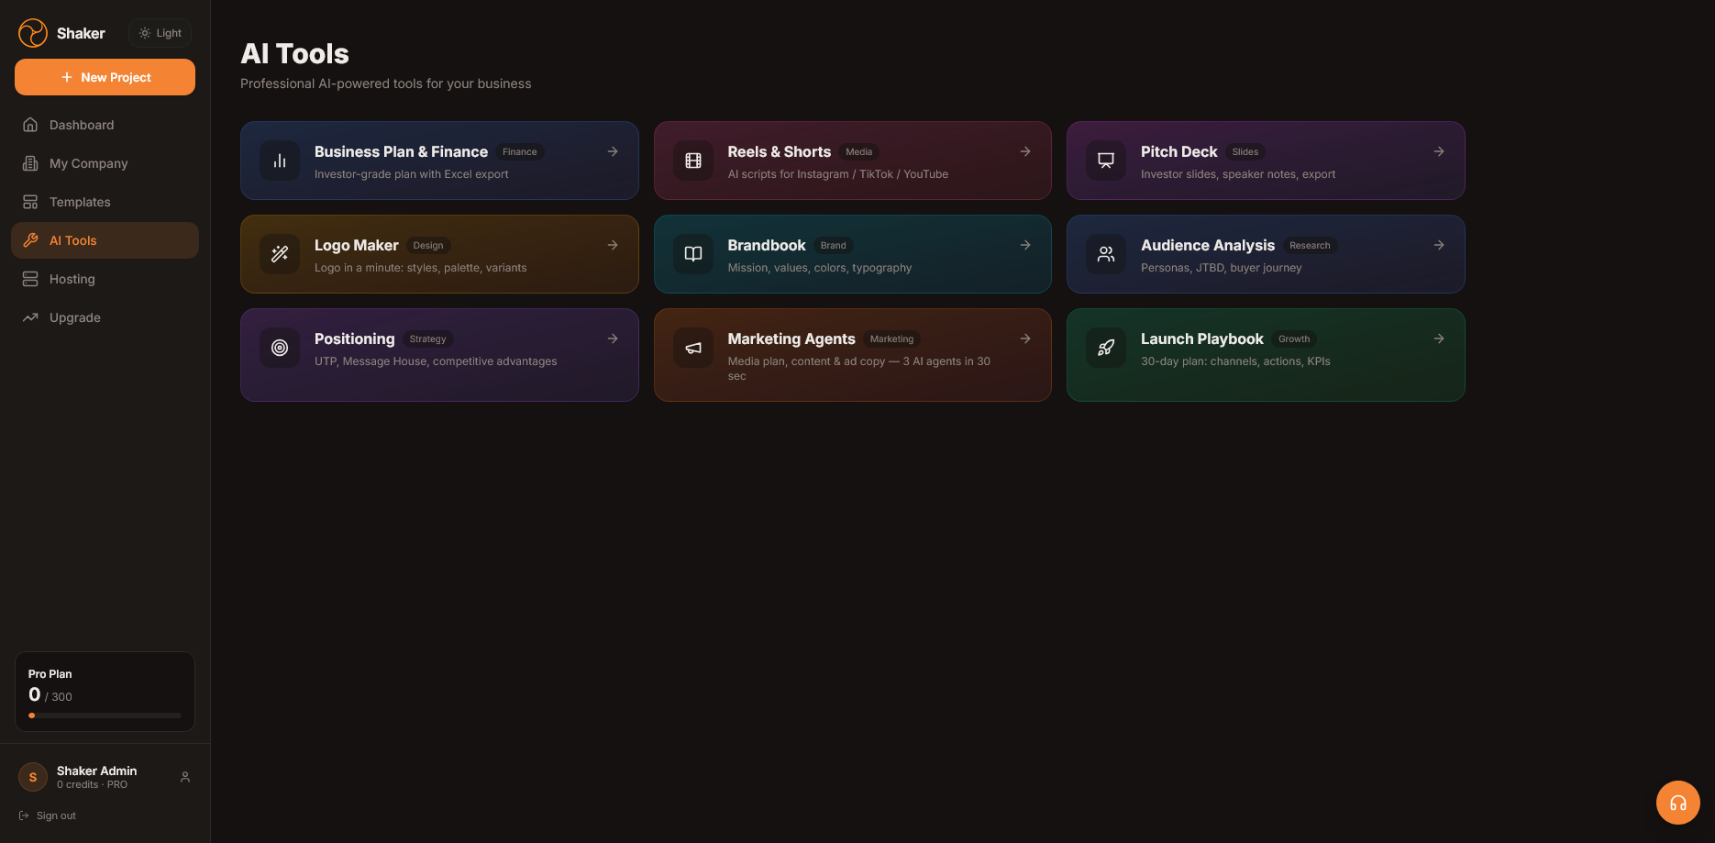Viewport: 1715px width, 843px height.
Task: Open Upgrade in the sidebar
Action: 105,317
